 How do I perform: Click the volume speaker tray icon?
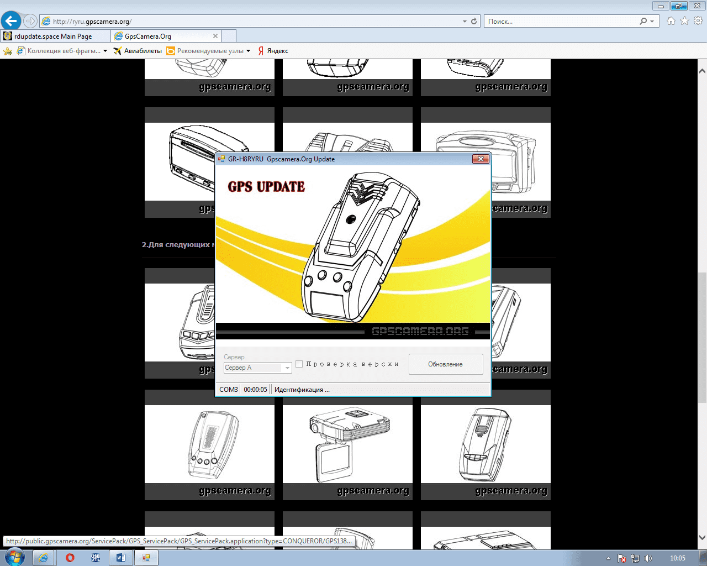(648, 558)
